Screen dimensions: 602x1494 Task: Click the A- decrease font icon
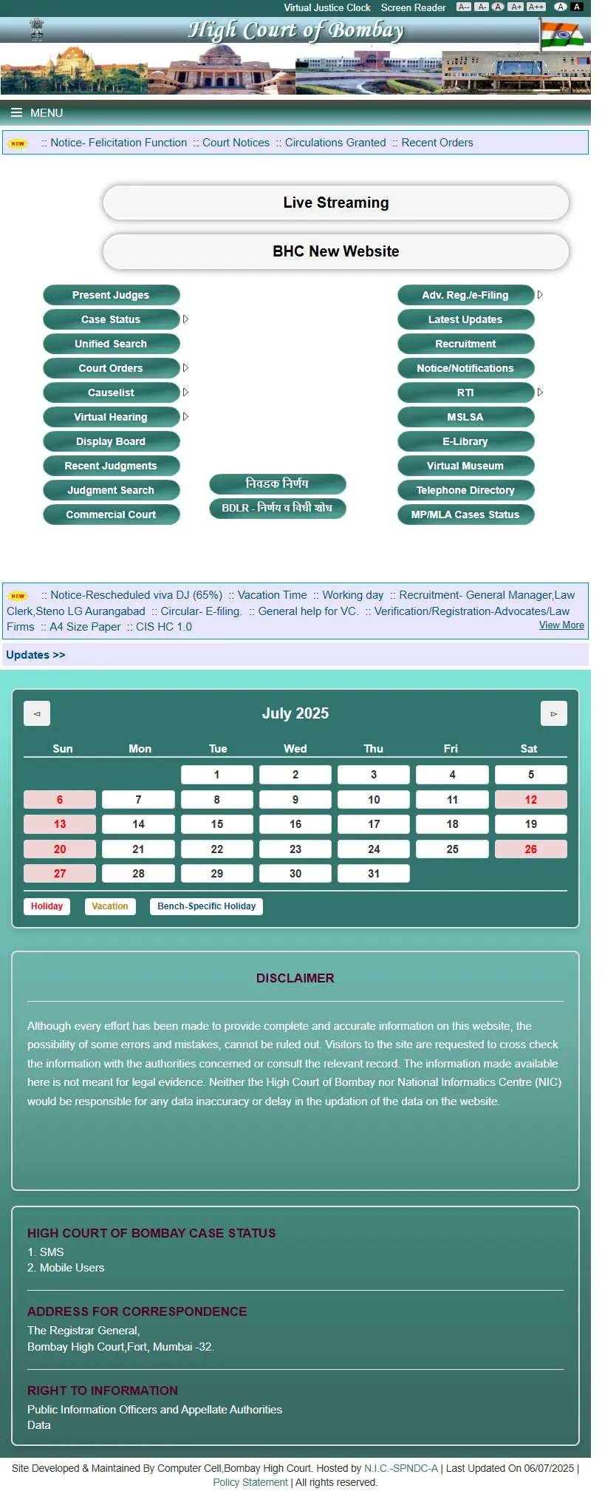coord(482,7)
